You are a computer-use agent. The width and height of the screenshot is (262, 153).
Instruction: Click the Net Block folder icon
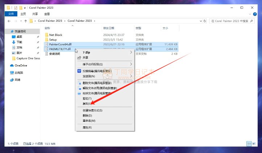[x=46, y=35]
